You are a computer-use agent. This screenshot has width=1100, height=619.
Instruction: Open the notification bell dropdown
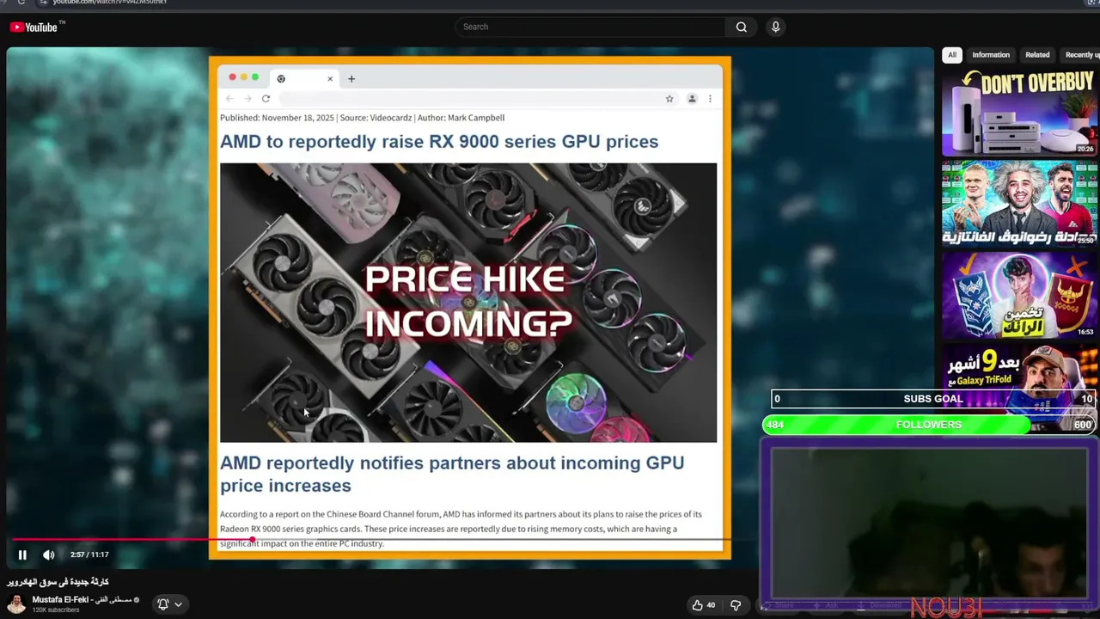tap(169, 604)
